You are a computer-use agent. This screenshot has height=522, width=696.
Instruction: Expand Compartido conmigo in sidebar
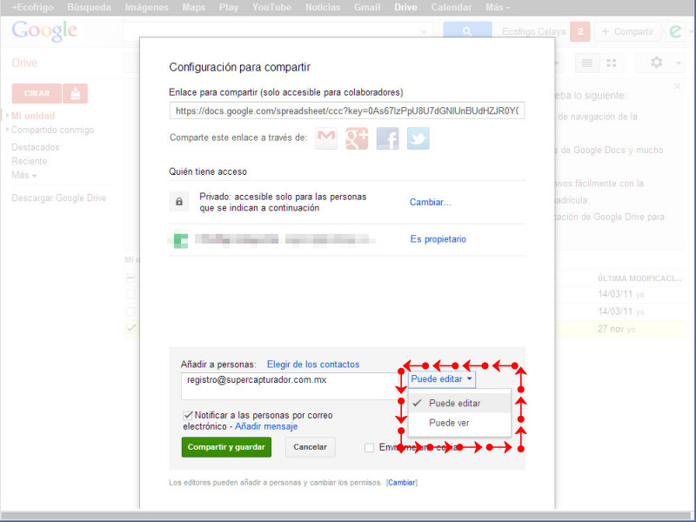7,130
